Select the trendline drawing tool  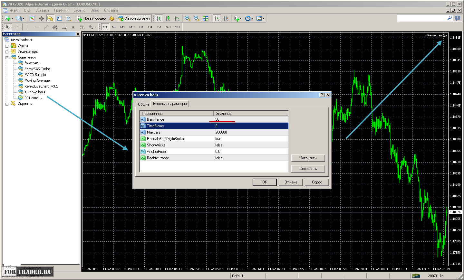point(46,27)
